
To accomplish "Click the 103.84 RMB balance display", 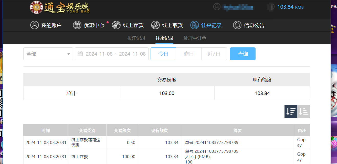I will tap(290, 7).
